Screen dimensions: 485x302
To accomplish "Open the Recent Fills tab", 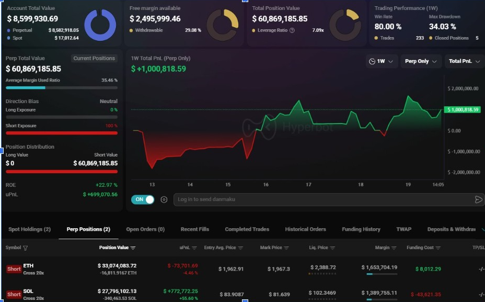I will coord(195,229).
